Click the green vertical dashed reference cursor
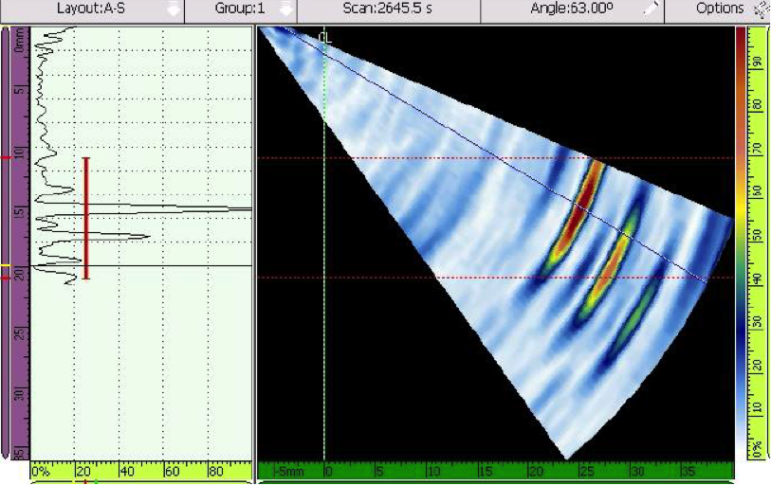 click(x=324, y=284)
